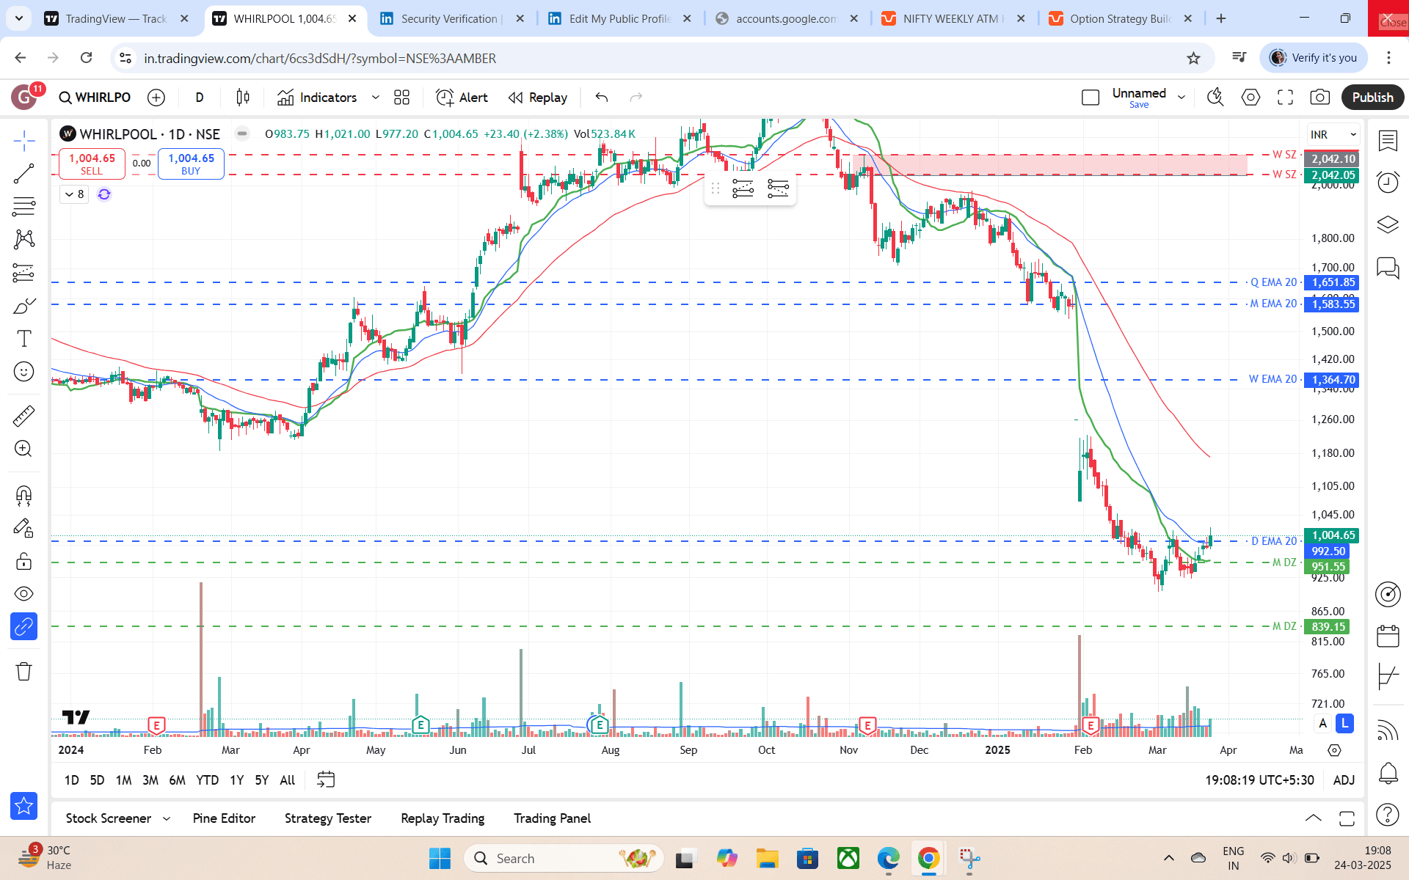Select the trend line drawing tool
Image resolution: width=1409 pixels, height=880 pixels.
24,174
